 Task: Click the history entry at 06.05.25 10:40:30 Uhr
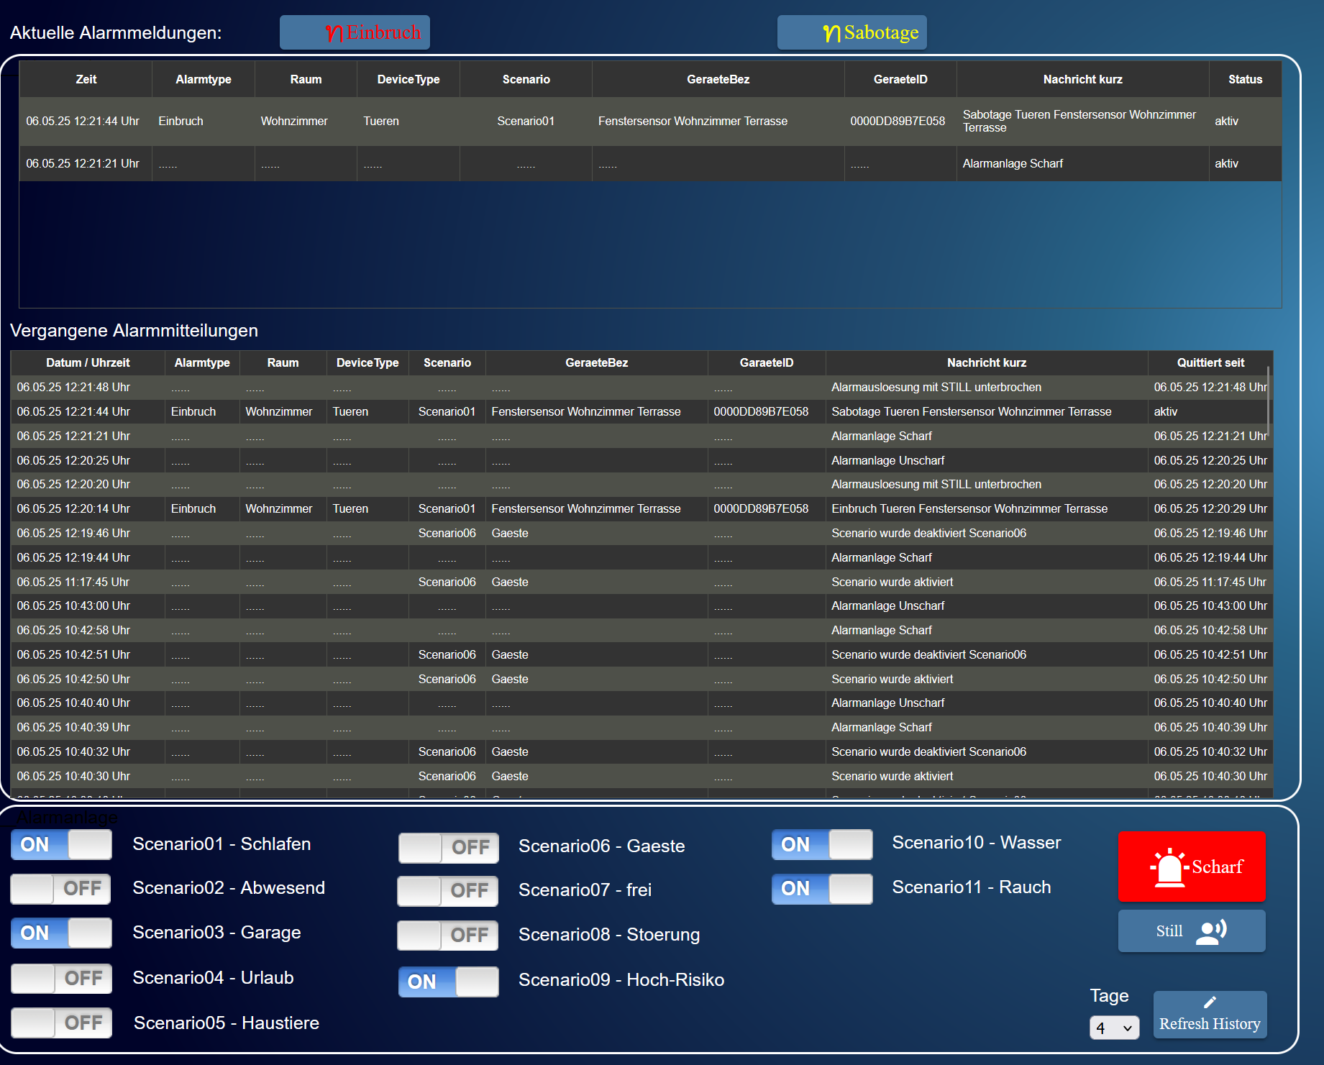tap(642, 776)
